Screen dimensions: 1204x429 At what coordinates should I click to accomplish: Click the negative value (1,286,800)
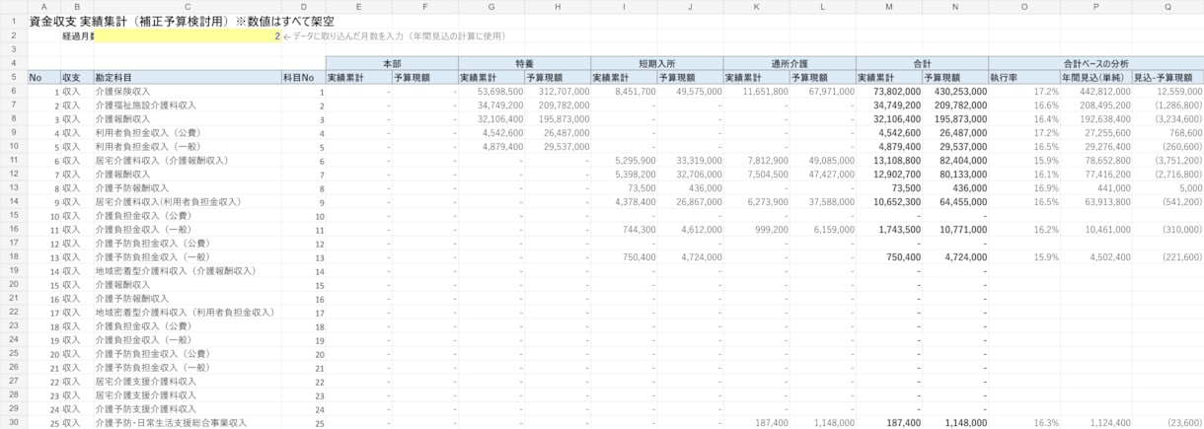pos(1178,105)
